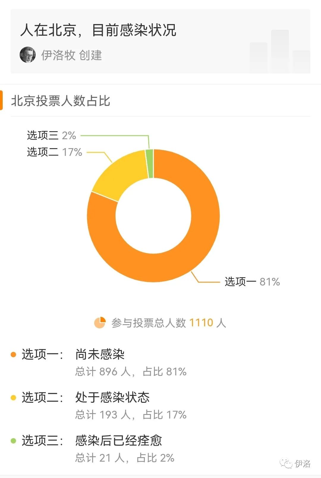Choose the 感染后已经痊愈 option
Viewport: 321px width, 478px height.
[119, 440]
